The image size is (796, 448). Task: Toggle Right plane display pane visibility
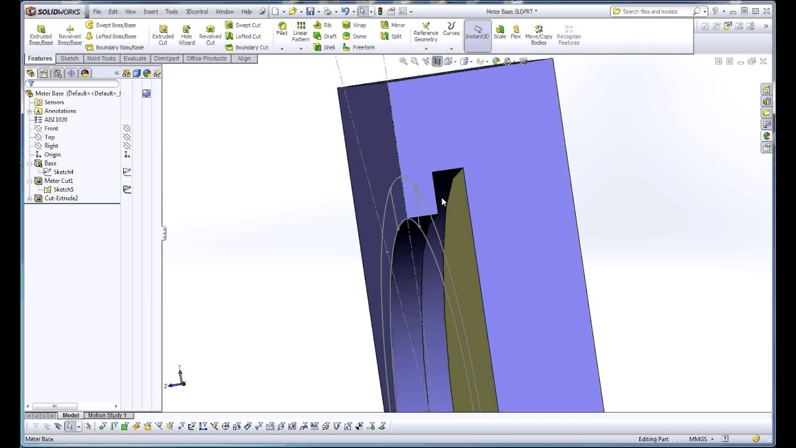127,146
